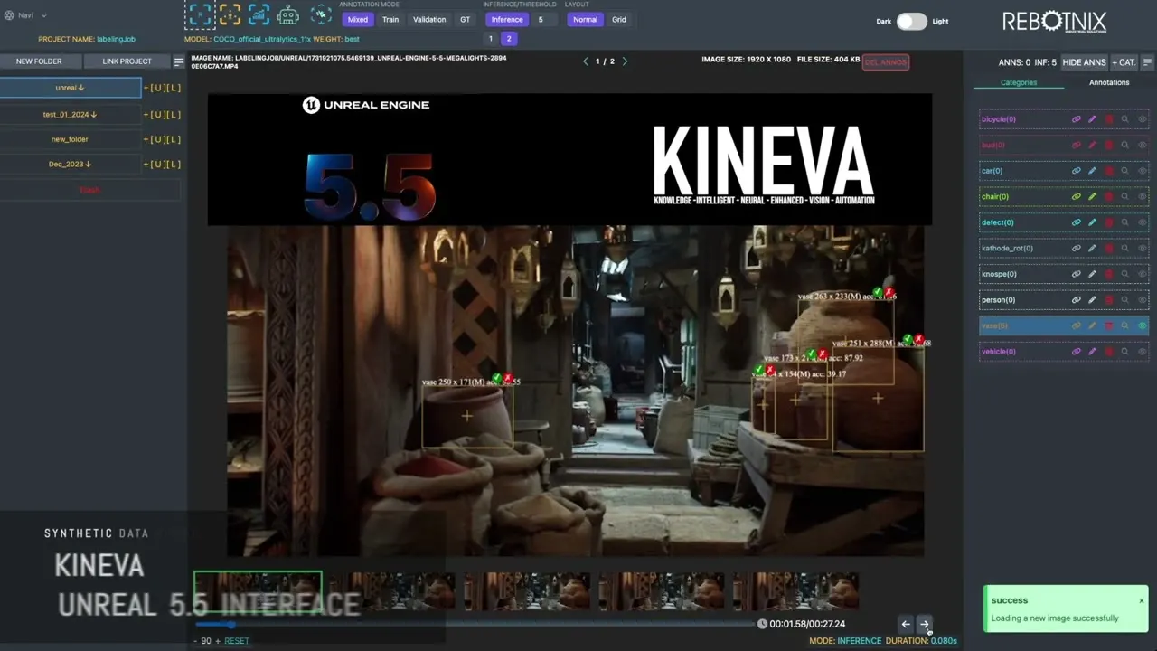Go to previous image page chevron
The height and width of the screenshot is (651, 1157).
586,61
